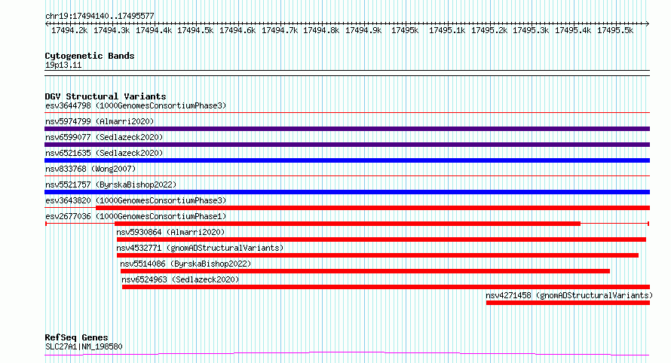Open variant nsv6521635 (Sedlazeck2020) label

tap(104, 153)
